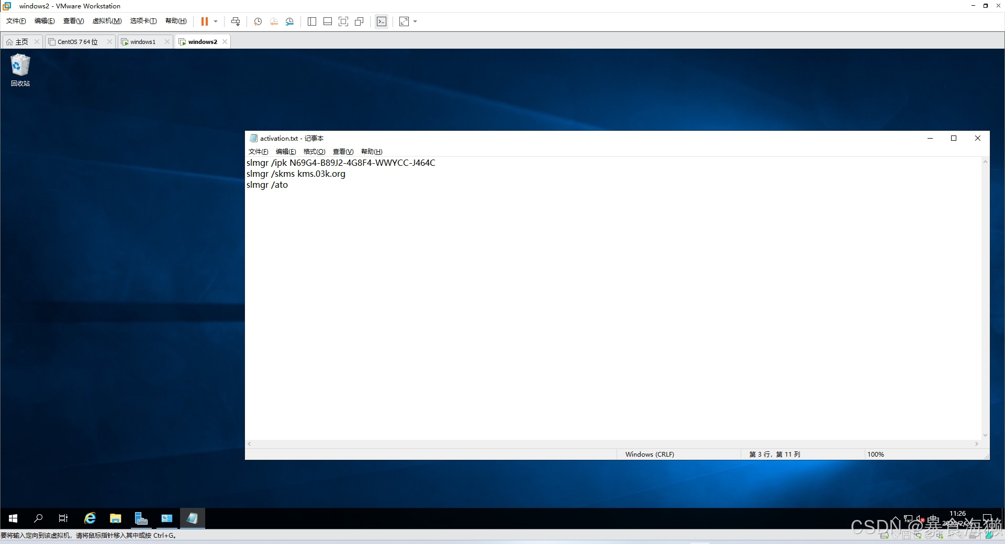Take a snapshot of this virtual machine

tap(258, 21)
